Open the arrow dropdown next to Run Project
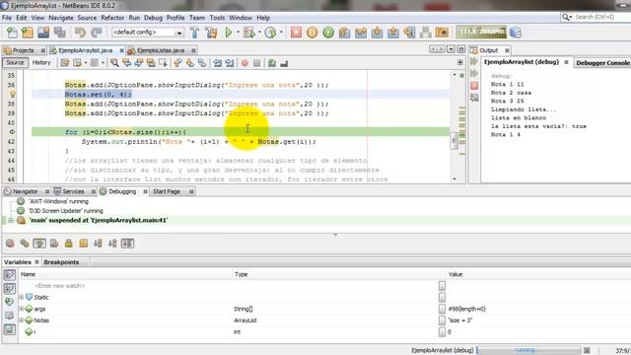The height and width of the screenshot is (355, 631). [238, 33]
